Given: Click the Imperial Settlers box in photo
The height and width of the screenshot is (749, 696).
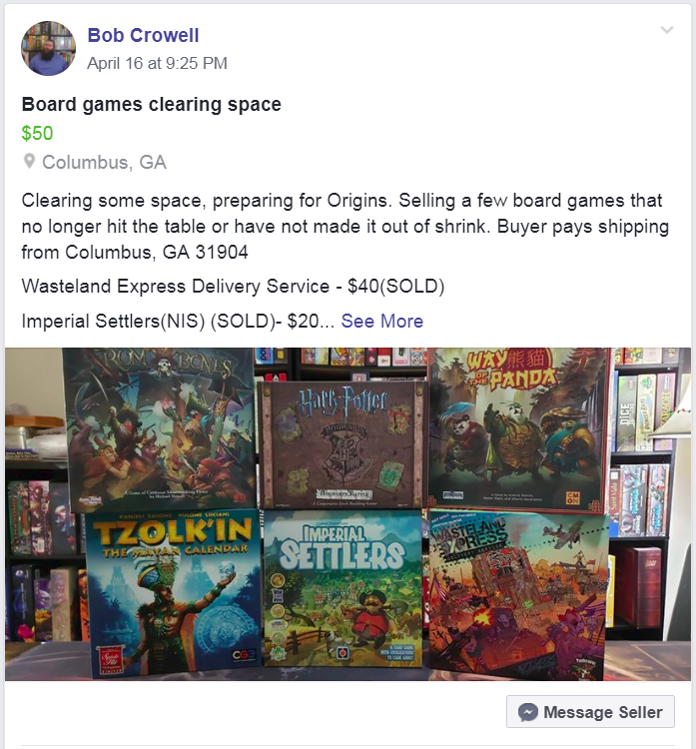Looking at the screenshot, I should click(343, 588).
